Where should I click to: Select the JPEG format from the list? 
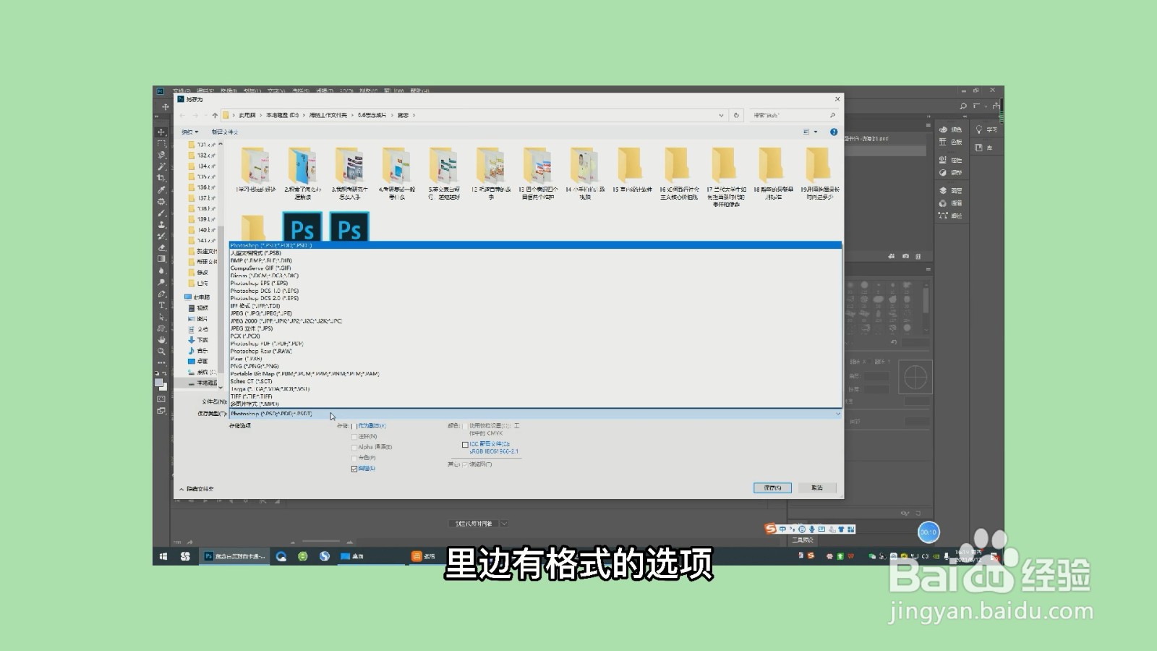tap(260, 313)
